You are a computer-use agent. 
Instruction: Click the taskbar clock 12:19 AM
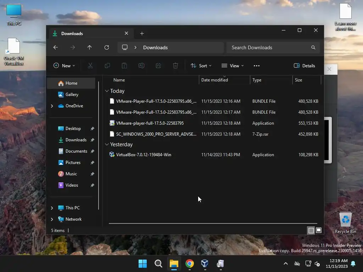337,263
